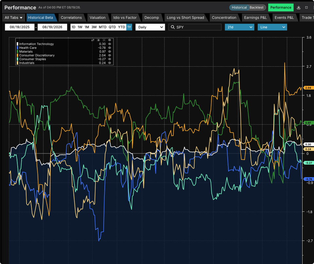Select the YTD range button
The image size is (314, 264).
coord(122,27)
